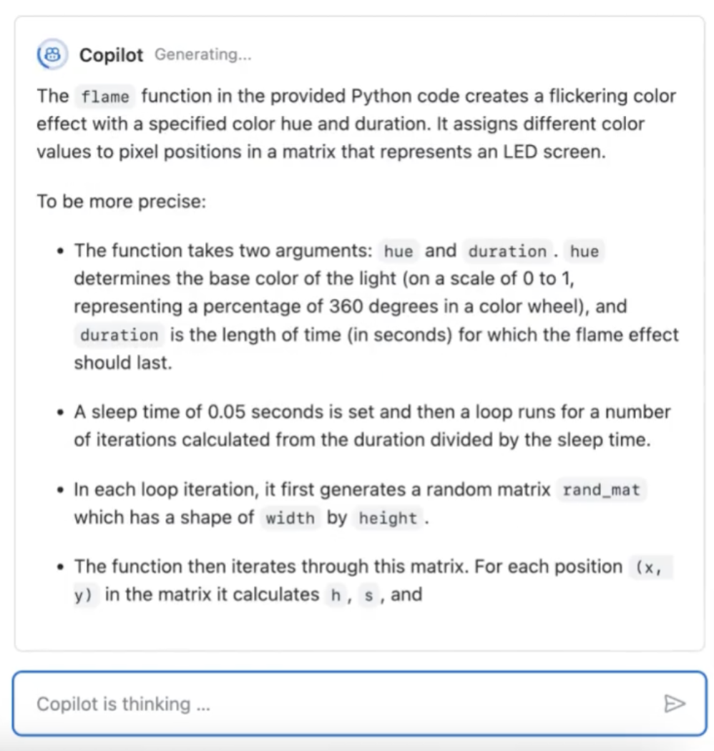714x751 pixels.
Task: Click the bold Copilot name label
Action: point(111,55)
